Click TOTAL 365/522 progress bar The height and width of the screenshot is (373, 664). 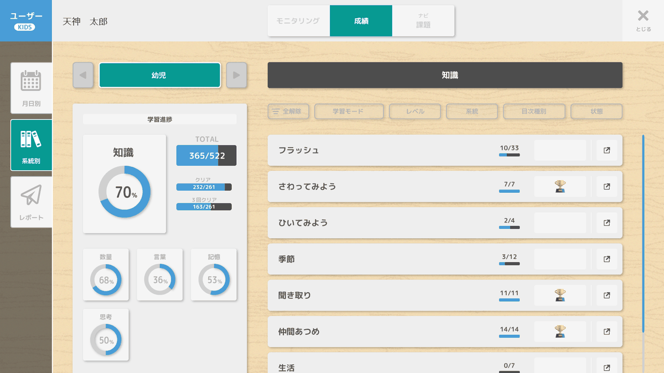206,155
